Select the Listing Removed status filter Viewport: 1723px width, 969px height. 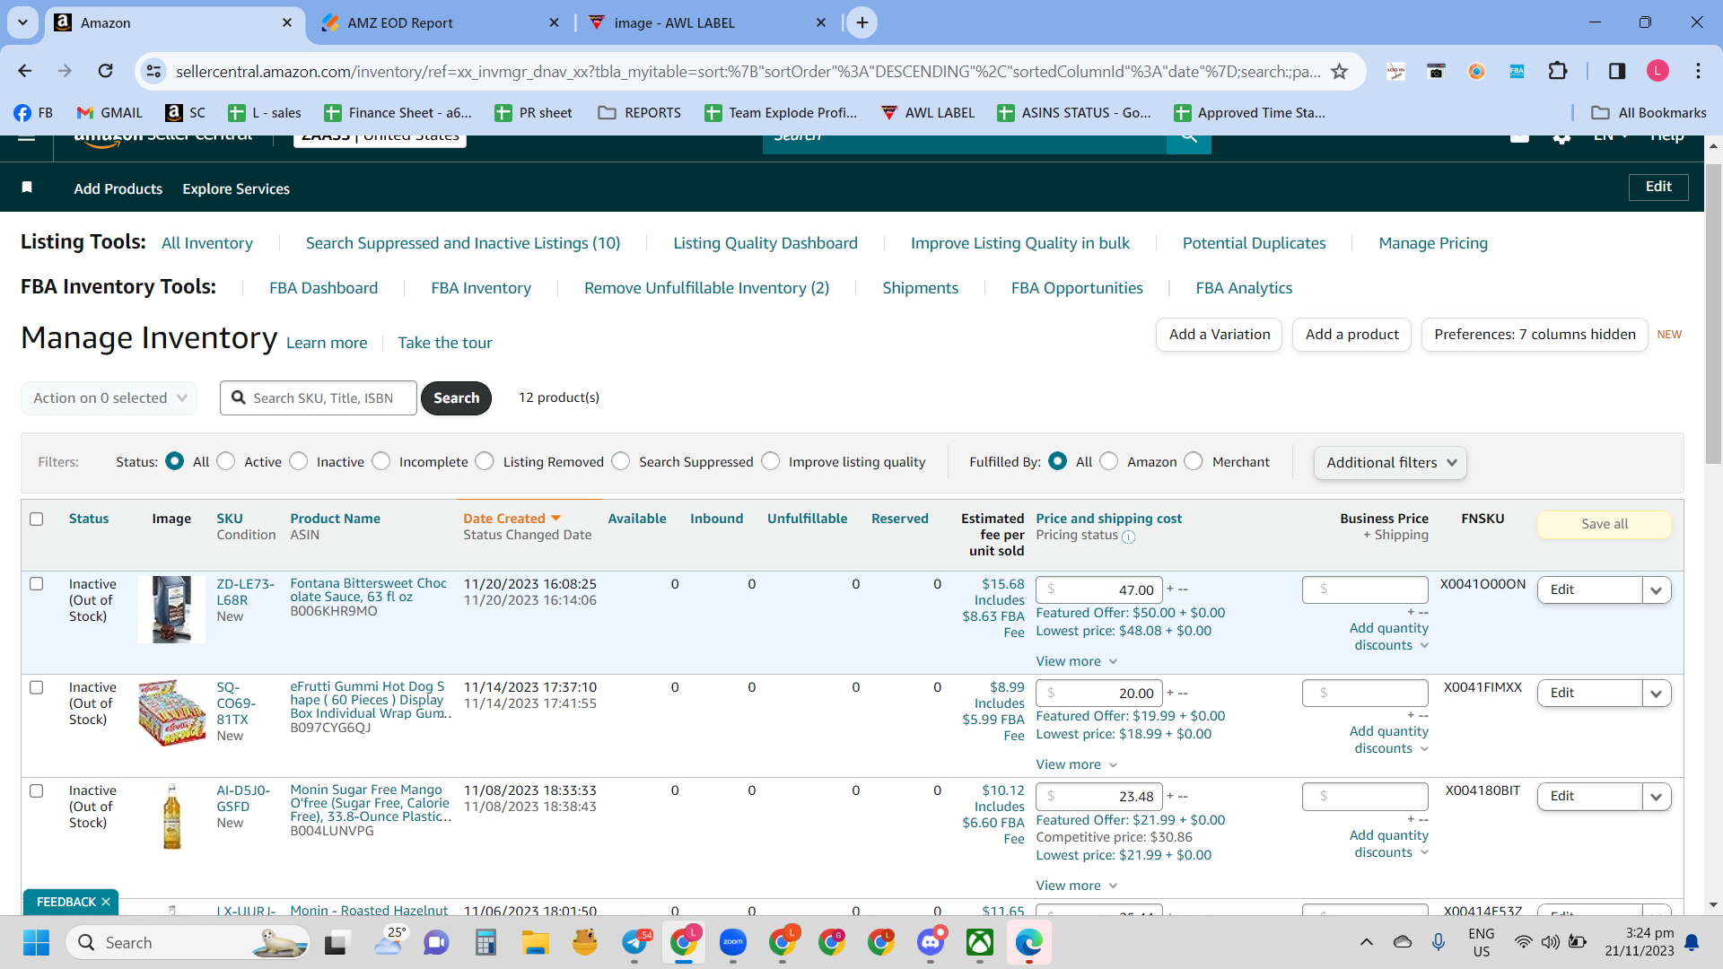(485, 461)
